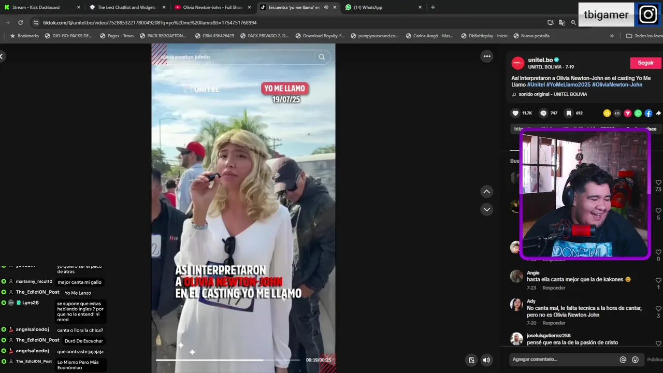This screenshot has height=373, width=663.
Task: Go to the previous video with up chevron
Action: click(x=486, y=192)
